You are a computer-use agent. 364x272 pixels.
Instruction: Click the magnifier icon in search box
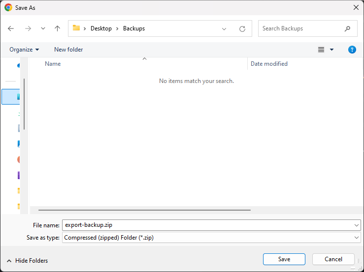tap(348, 28)
